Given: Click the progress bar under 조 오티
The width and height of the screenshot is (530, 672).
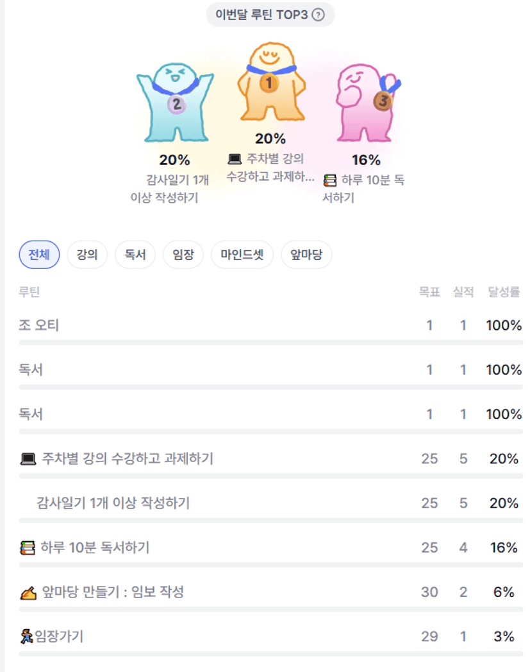Looking at the screenshot, I should point(270,343).
